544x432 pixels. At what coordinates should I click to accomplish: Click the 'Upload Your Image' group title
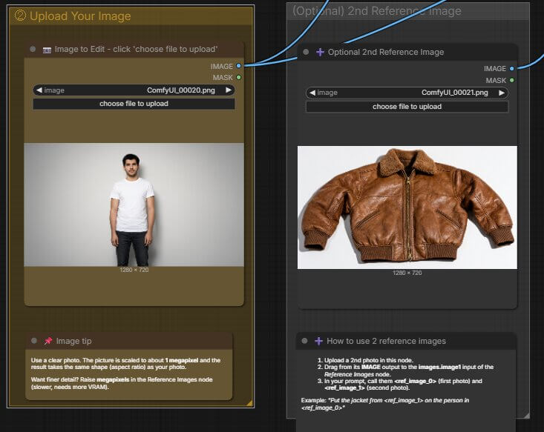pos(80,16)
